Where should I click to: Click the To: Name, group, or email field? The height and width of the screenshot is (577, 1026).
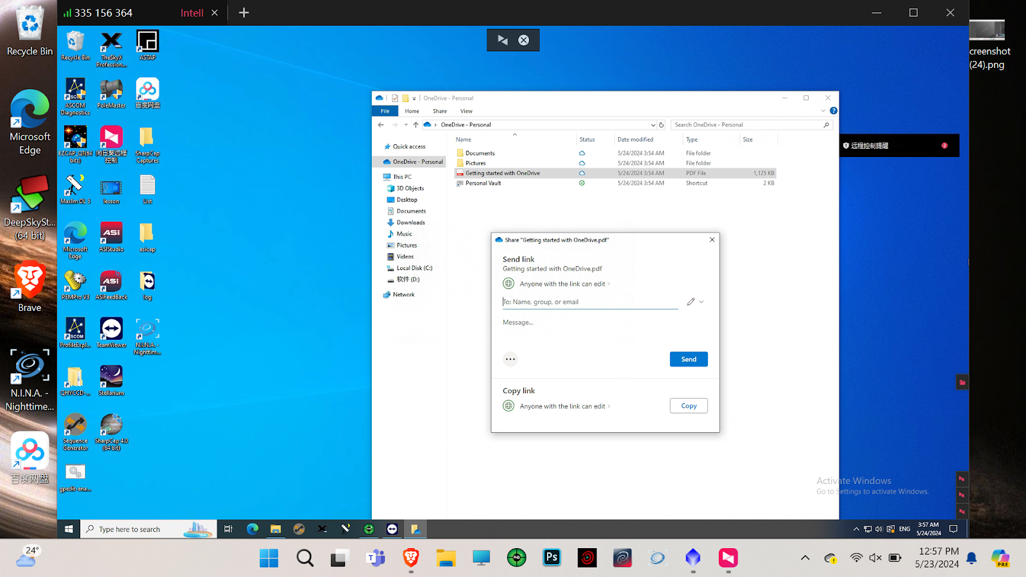[x=590, y=302]
